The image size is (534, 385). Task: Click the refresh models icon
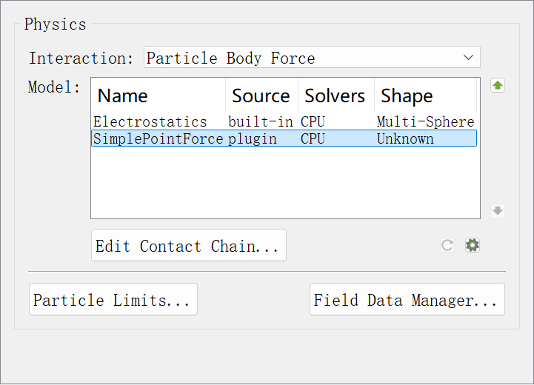click(447, 245)
